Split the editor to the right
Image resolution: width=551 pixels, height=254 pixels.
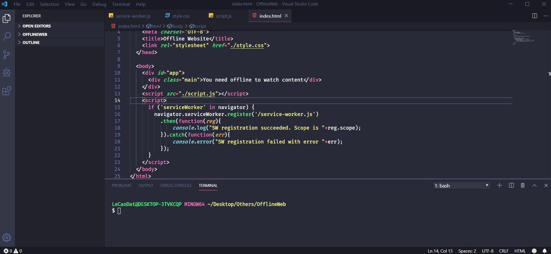(x=534, y=16)
